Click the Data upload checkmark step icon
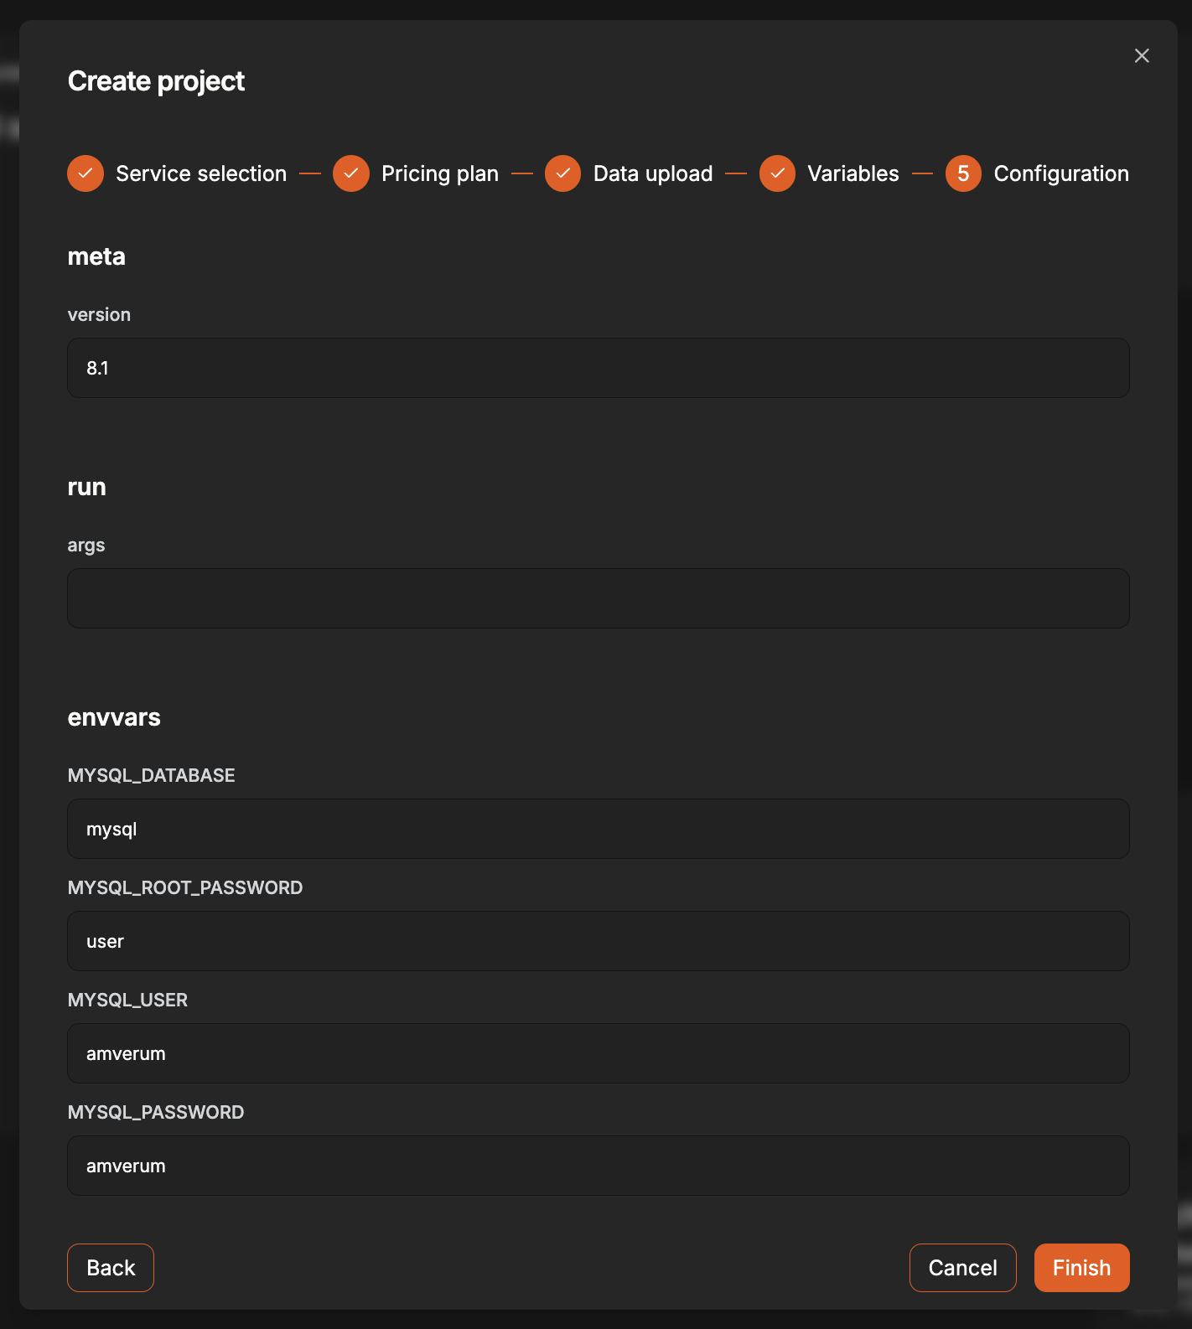The height and width of the screenshot is (1329, 1192). pyautogui.click(x=563, y=173)
